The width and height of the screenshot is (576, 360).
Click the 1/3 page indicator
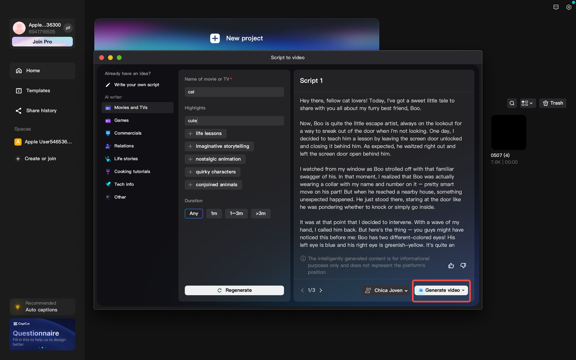click(x=311, y=290)
